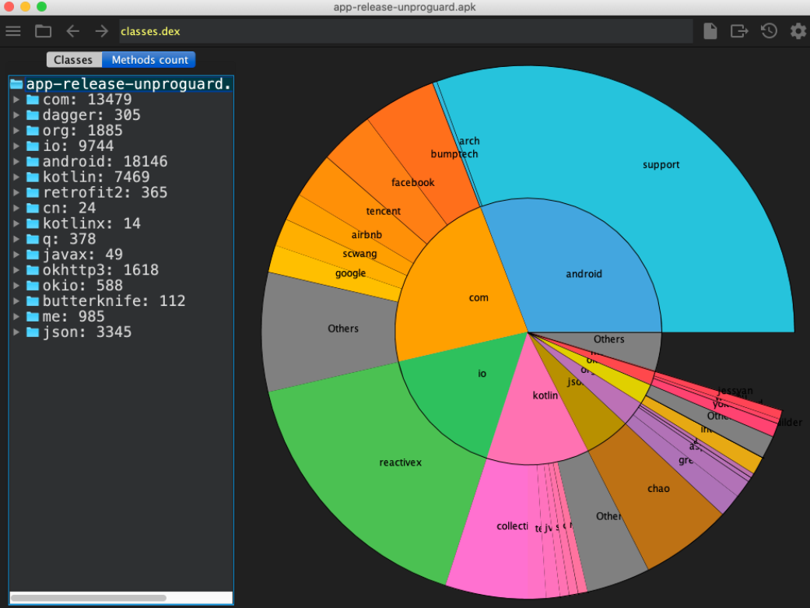This screenshot has height=608, width=810.
Task: Click the pink kotlin inner segment
Action: click(x=545, y=395)
